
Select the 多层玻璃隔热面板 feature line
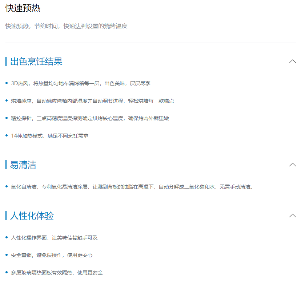pos(57,273)
